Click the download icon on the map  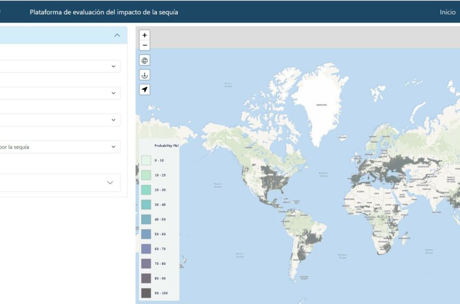pyautogui.click(x=145, y=75)
